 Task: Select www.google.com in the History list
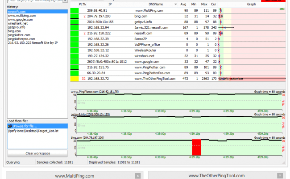(21, 20)
